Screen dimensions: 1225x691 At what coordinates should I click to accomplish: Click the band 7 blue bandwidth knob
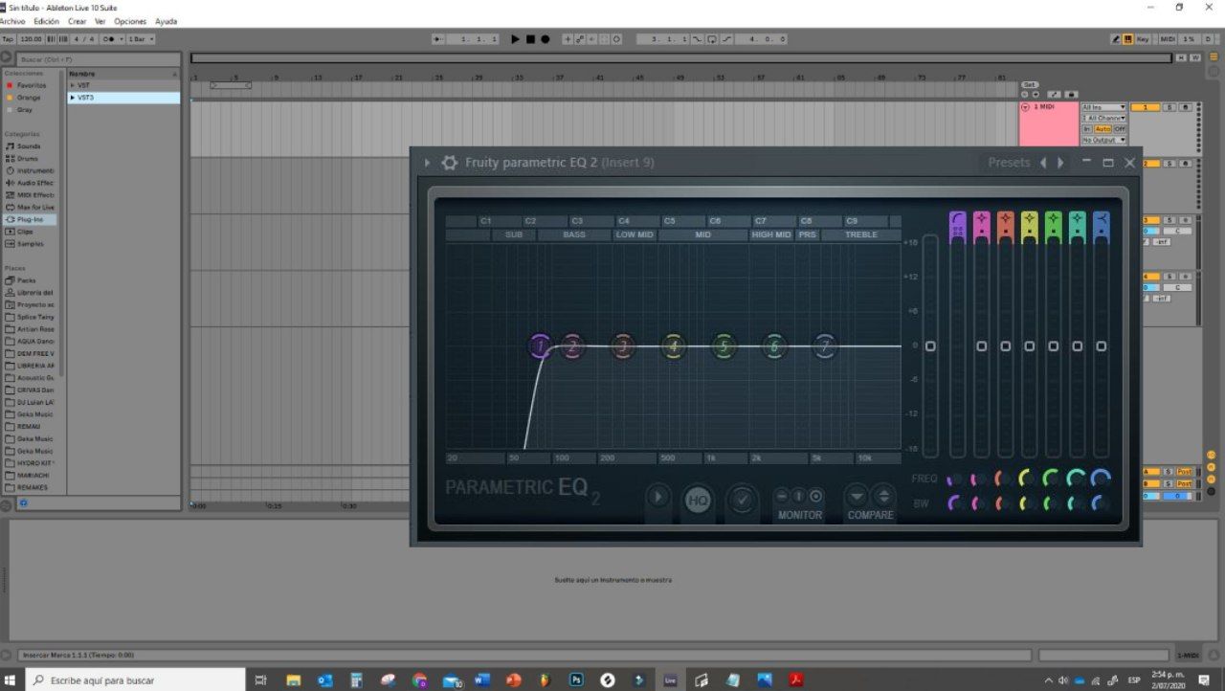click(x=1100, y=502)
